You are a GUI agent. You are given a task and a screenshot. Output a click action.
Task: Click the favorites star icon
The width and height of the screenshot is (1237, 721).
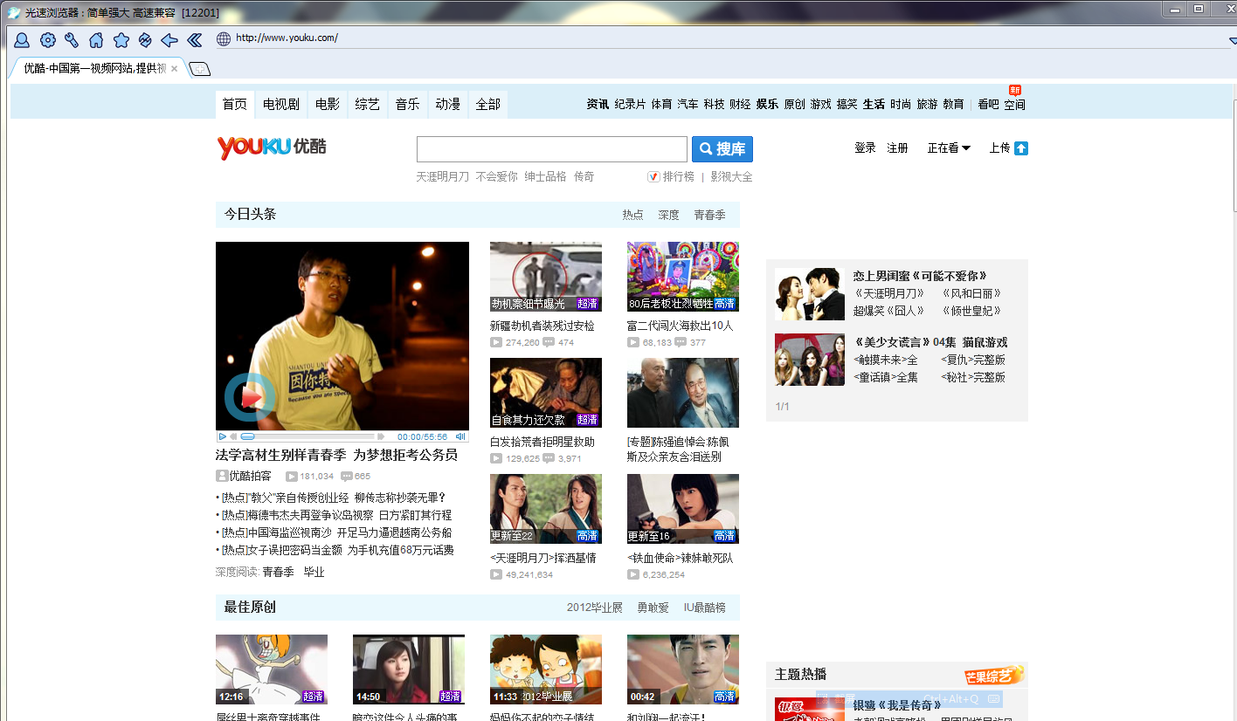click(121, 40)
